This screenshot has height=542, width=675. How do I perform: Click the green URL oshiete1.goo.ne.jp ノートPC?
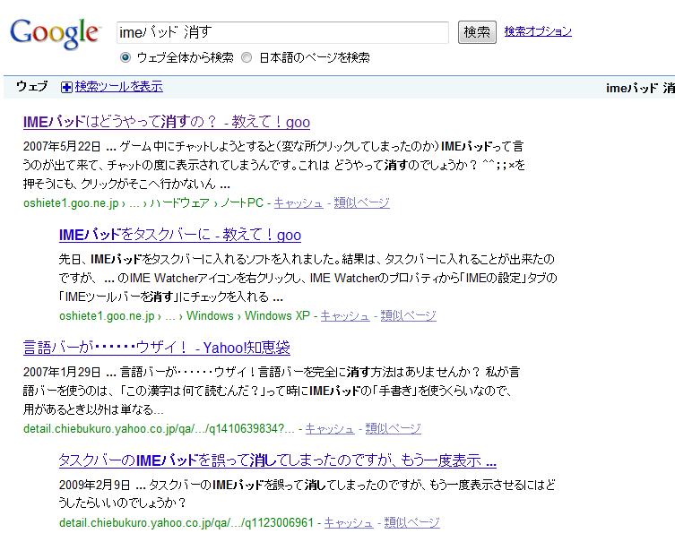[x=143, y=202]
